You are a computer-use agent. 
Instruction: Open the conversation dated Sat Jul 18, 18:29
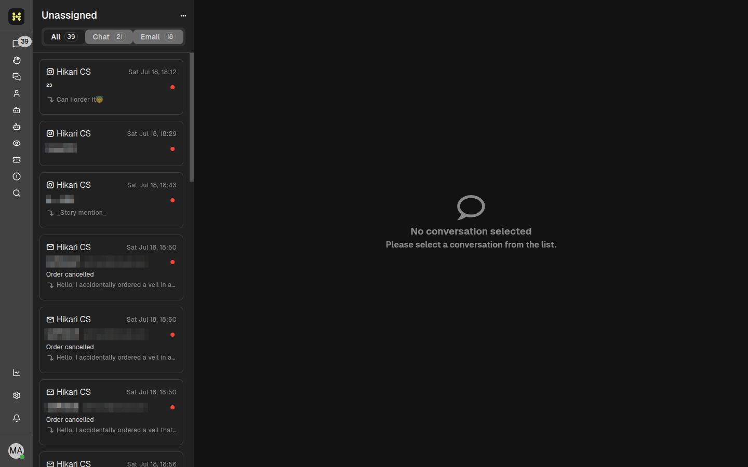click(x=111, y=143)
